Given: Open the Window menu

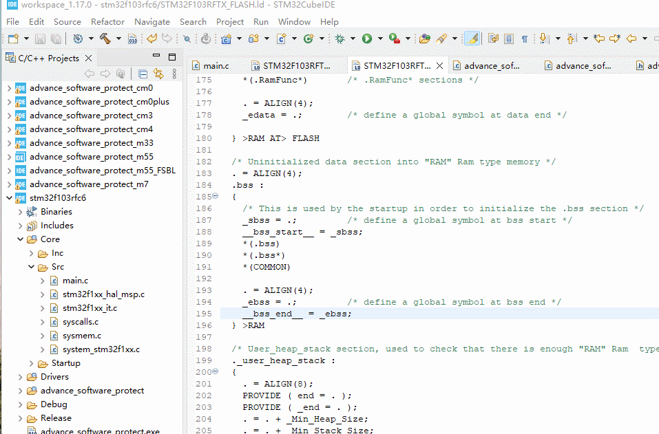Looking at the screenshot, I should coord(294,22).
